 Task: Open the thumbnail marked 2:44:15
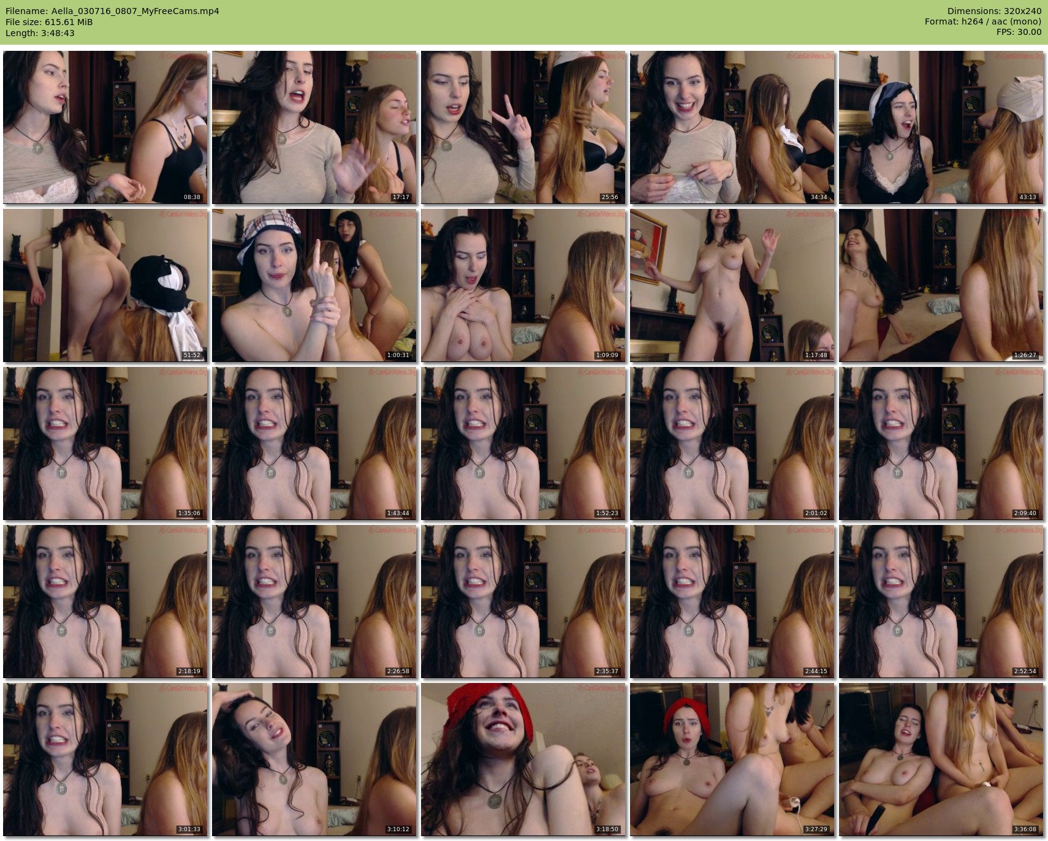732,602
